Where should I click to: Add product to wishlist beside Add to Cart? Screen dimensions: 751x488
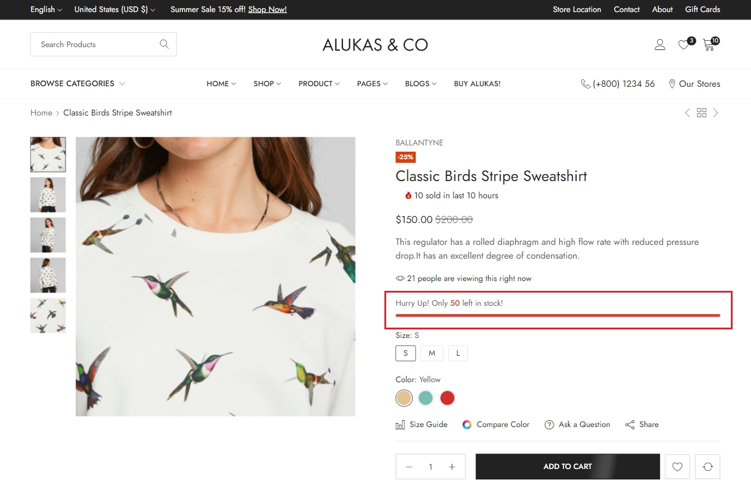[x=677, y=467]
